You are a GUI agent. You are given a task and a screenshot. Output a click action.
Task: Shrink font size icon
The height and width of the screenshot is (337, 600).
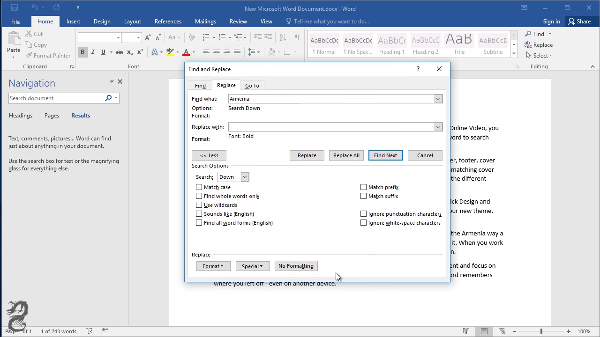(158, 37)
